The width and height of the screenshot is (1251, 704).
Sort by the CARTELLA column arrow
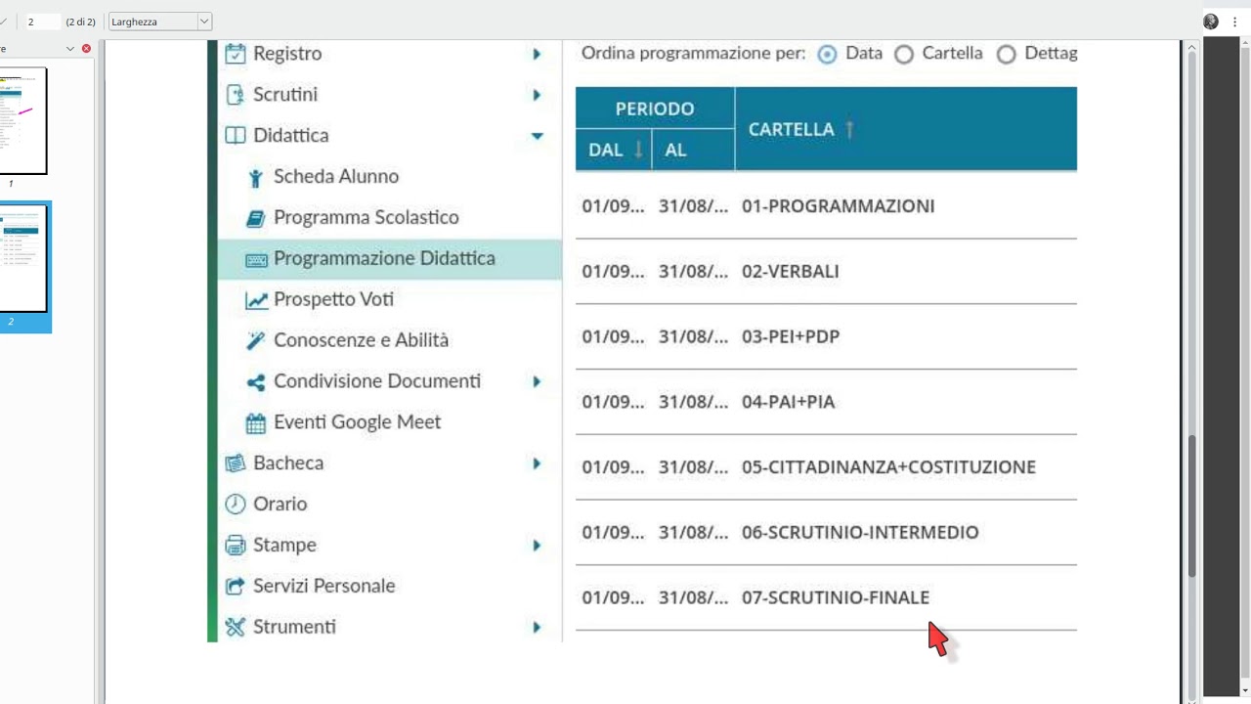(x=849, y=129)
